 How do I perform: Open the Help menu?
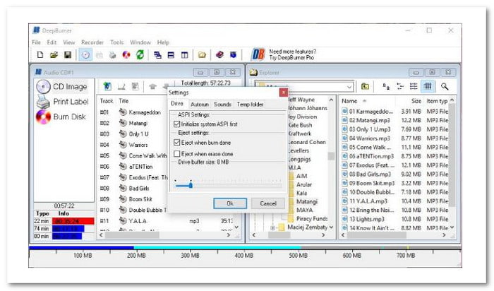pos(163,42)
